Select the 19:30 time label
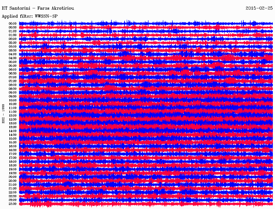 pyautogui.click(x=13, y=173)
